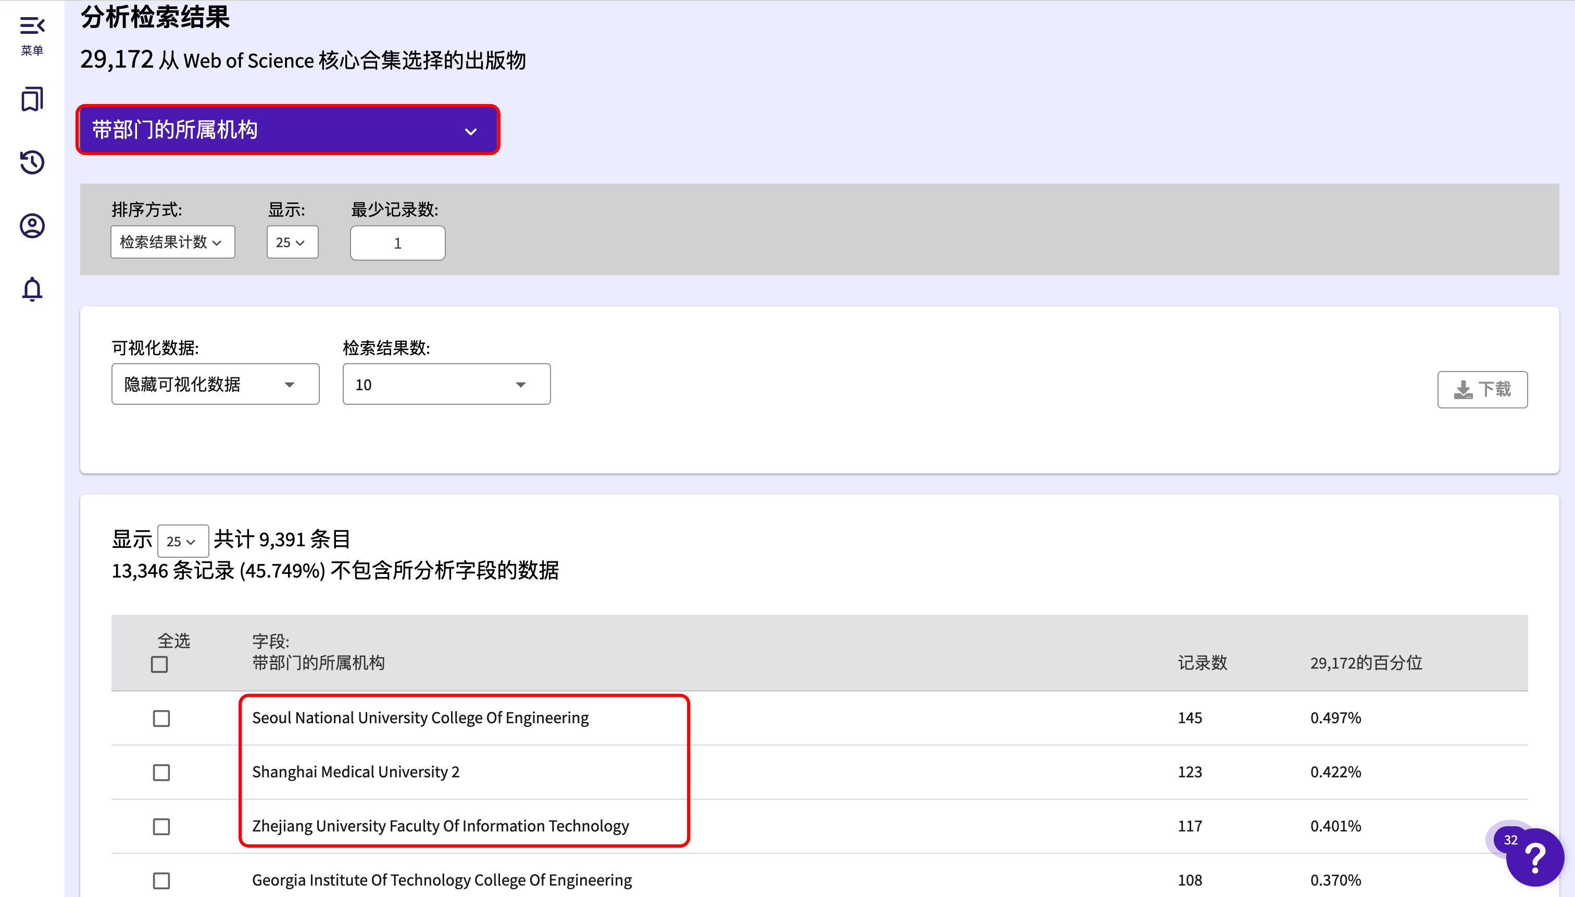Click the download arrow icon
This screenshot has height=897, width=1575.
coord(1463,389)
